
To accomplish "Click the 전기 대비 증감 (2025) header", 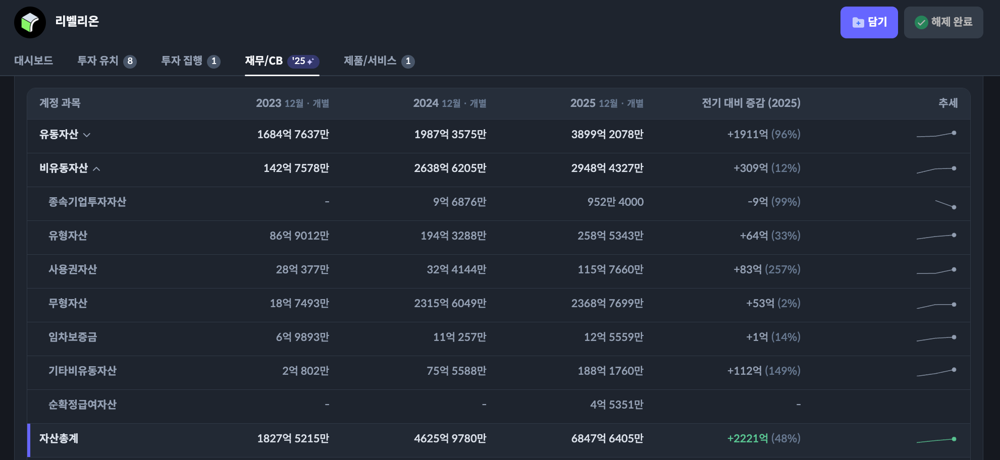I will pos(751,103).
